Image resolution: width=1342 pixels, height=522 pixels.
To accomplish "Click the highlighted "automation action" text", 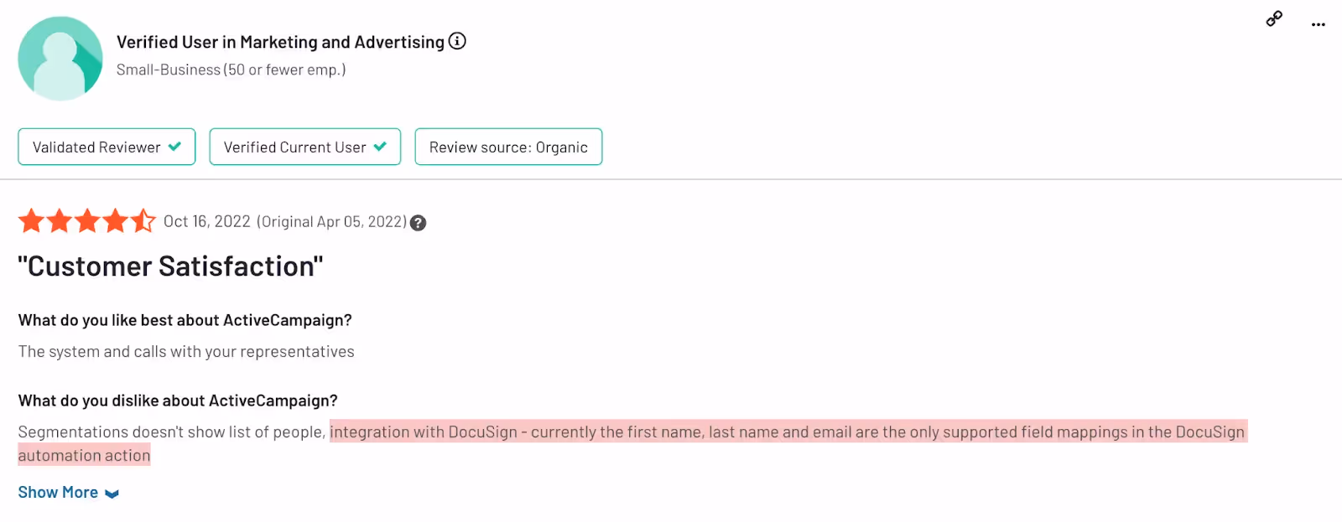I will (x=84, y=456).
